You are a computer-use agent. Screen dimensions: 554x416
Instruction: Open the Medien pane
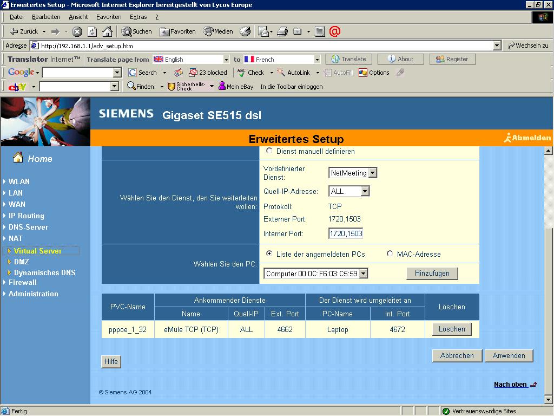(218, 31)
